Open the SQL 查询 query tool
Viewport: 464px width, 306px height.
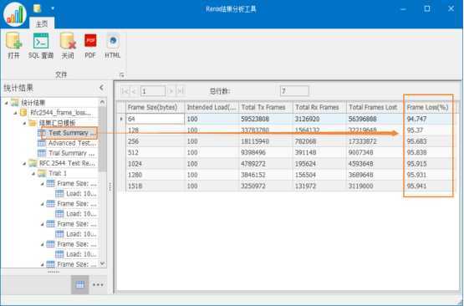click(41, 45)
